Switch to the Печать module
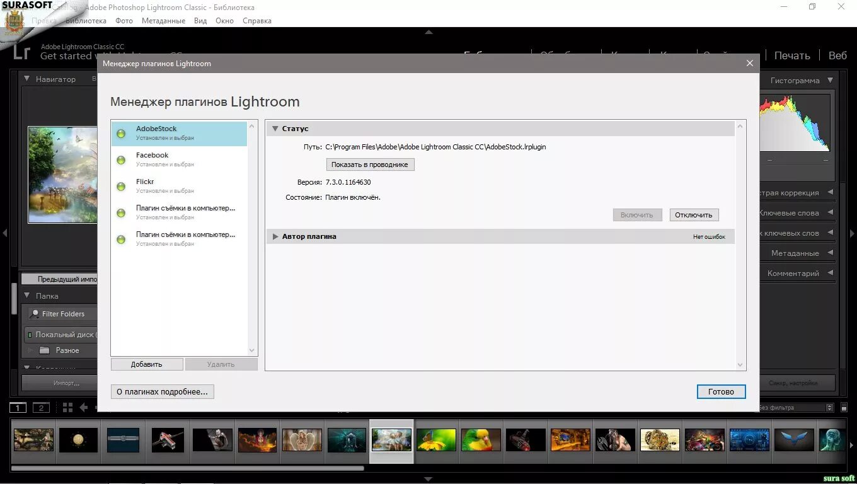 pos(792,55)
